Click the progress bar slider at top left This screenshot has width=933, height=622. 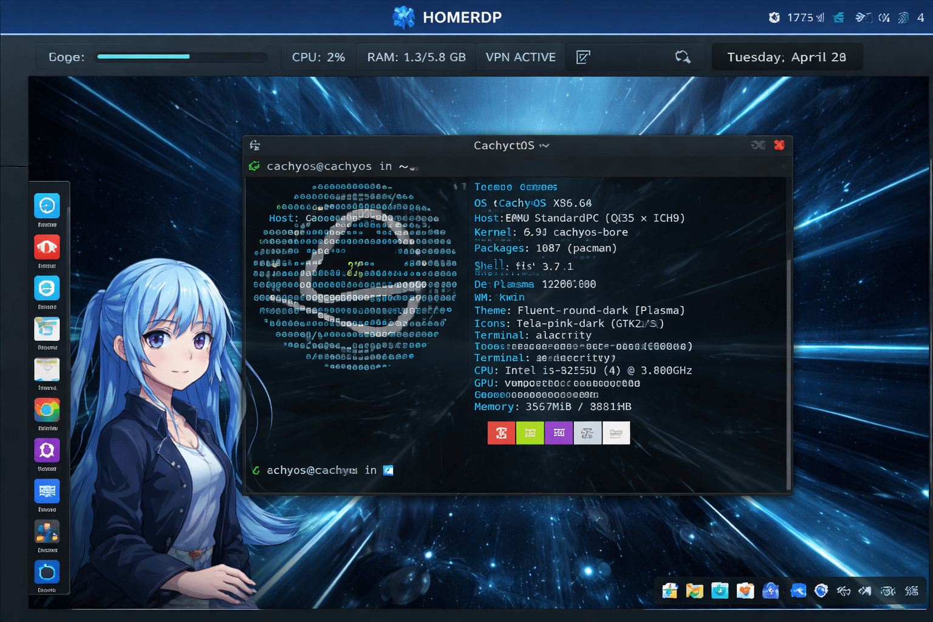[181, 57]
